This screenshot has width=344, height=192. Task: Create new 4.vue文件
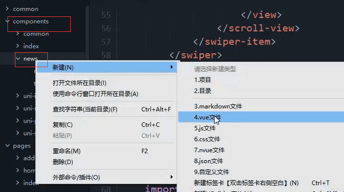pos(208,117)
